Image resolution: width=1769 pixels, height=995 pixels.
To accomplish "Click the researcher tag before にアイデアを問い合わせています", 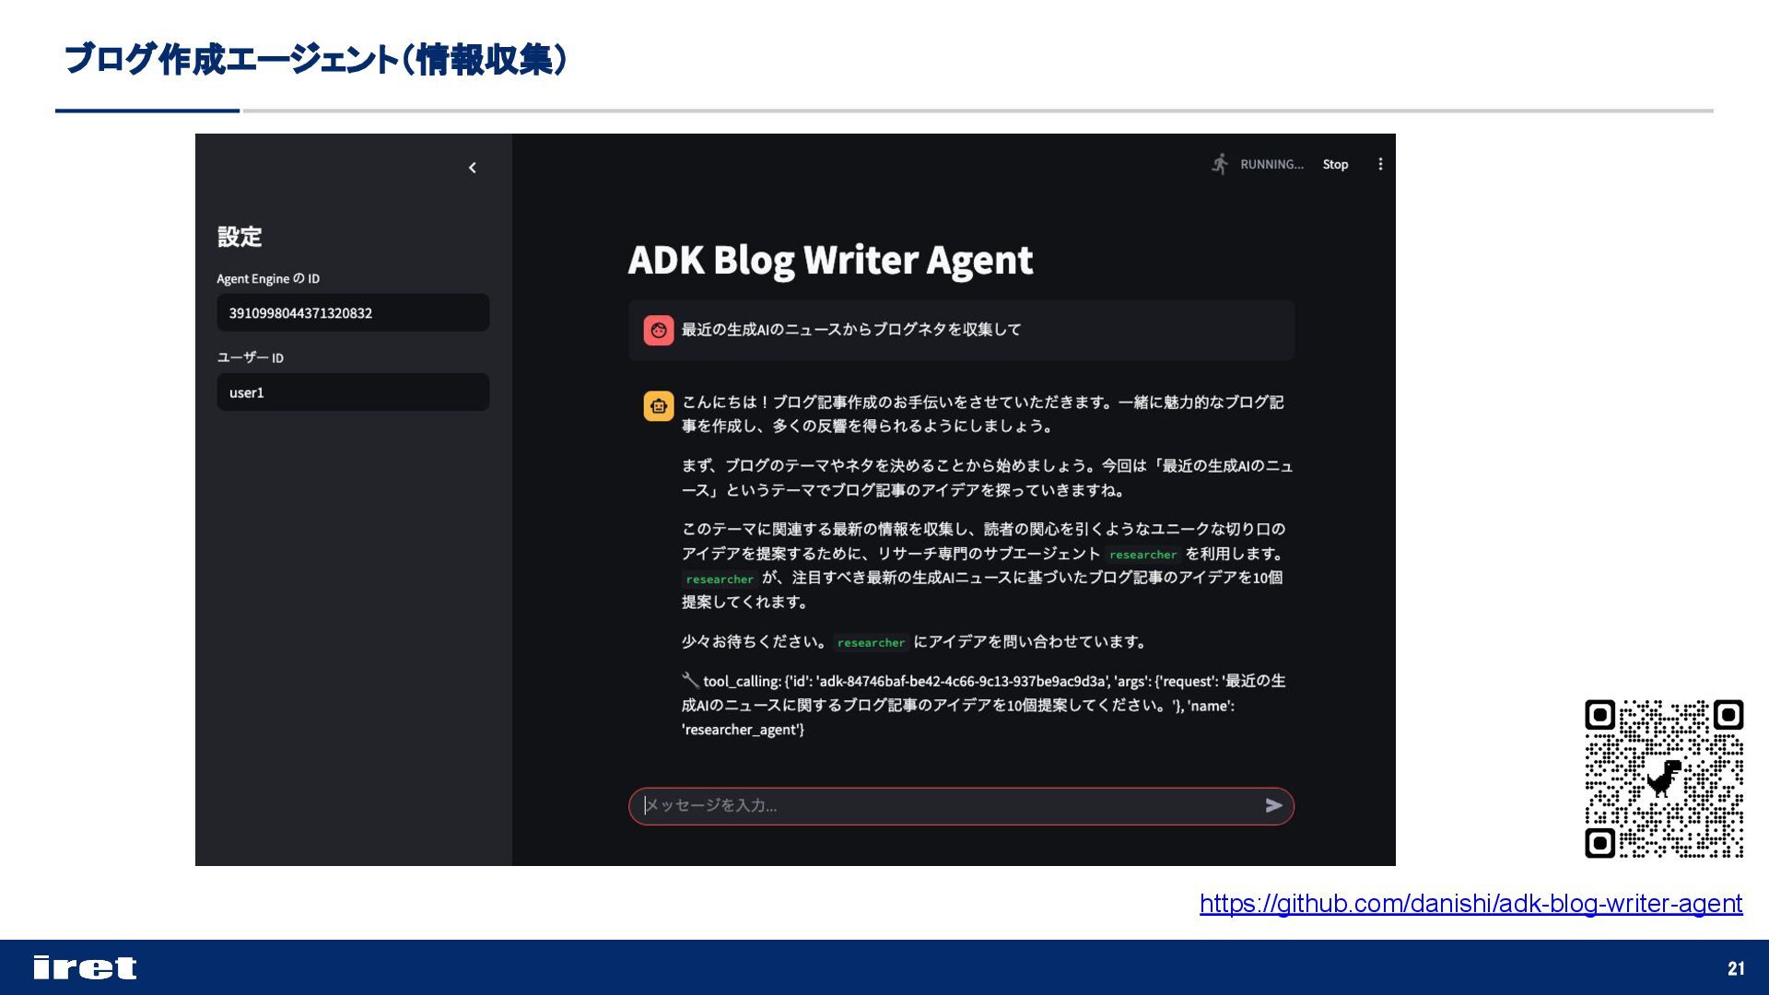I will tap(871, 643).
